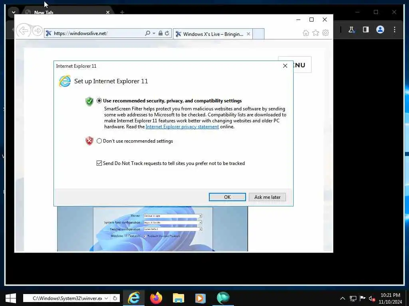The width and height of the screenshot is (409, 306).
Task: Switch to New Tab in background browser
Action: coord(44,12)
